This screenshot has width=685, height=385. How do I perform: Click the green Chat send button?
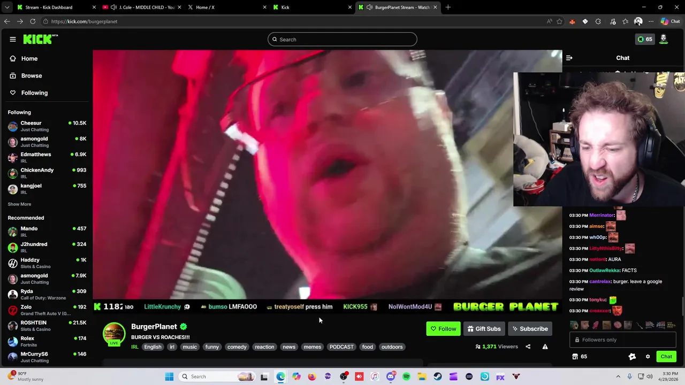pyautogui.click(x=666, y=357)
